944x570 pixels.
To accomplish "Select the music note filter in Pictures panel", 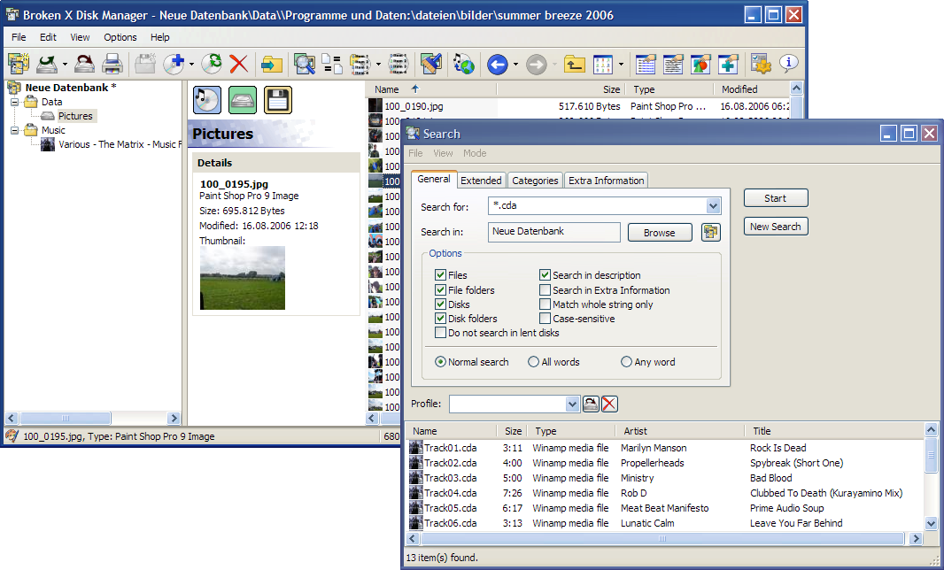I will tap(206, 99).
